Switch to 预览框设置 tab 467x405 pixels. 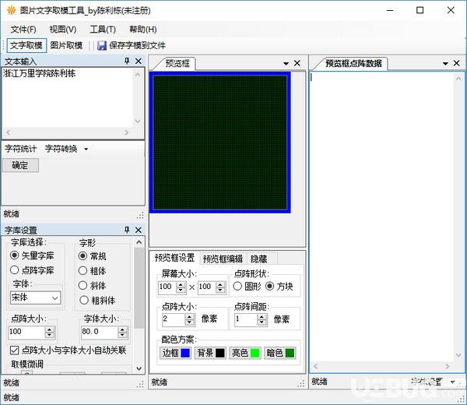(x=174, y=258)
